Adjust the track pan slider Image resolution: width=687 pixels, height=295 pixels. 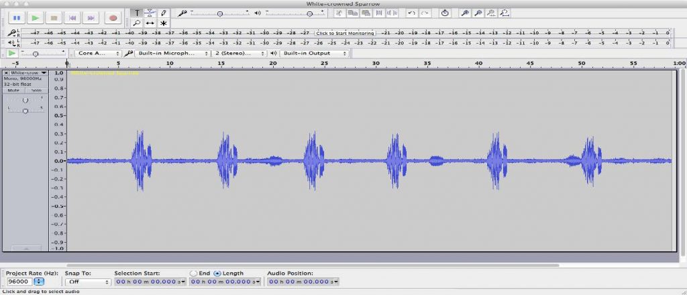(25, 111)
